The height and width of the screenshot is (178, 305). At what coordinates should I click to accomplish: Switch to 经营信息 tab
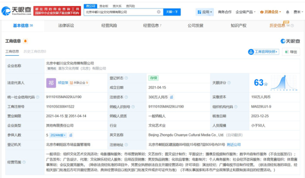coord(152,26)
